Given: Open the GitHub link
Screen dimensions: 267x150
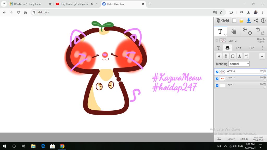Looking at the screenshot, I should (x=244, y=139).
